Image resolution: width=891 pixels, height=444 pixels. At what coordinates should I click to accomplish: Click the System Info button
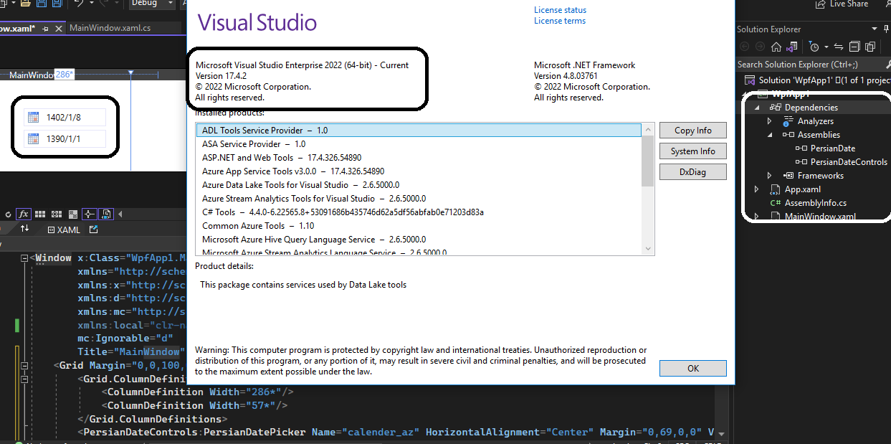pos(693,151)
